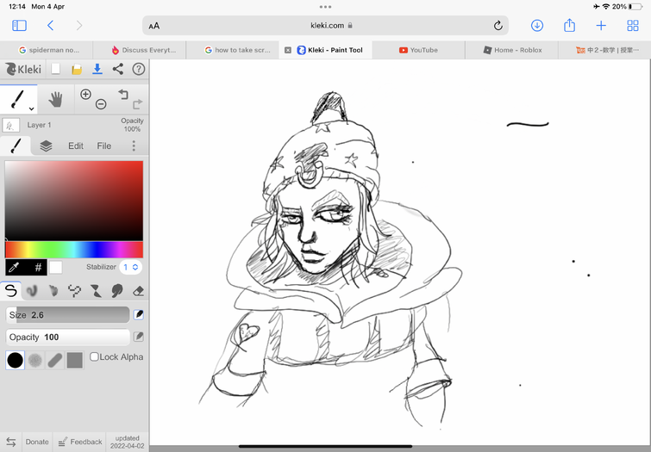Screen dimensions: 651x452
Task: Switch to the Home - Roblox tab
Action: coord(511,50)
